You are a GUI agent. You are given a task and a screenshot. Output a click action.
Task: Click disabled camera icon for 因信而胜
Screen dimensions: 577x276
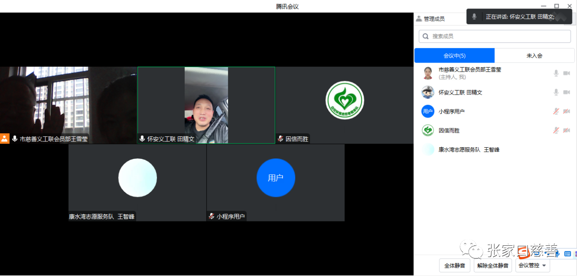(567, 131)
